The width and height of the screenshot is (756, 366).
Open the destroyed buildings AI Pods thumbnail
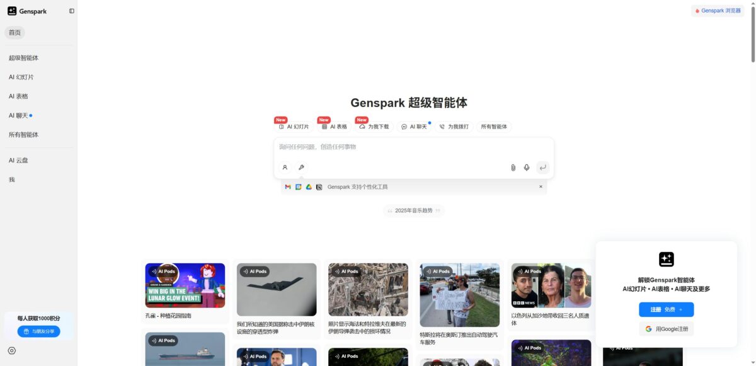368,290
